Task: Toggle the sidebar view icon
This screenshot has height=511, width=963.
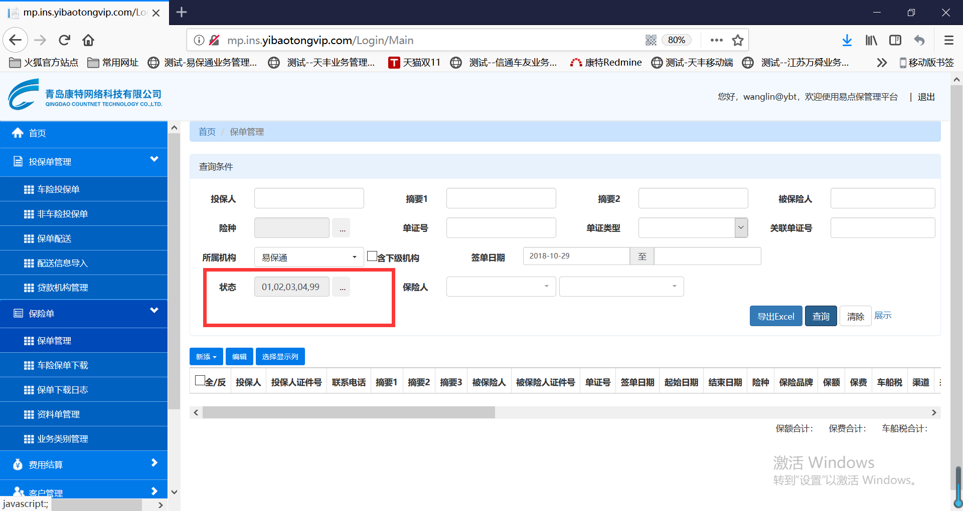Action: [x=895, y=40]
